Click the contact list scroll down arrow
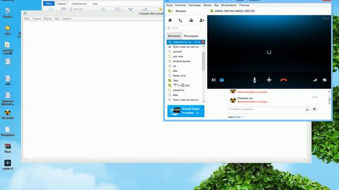Screen dimensions: 339x190 point(203,101)
